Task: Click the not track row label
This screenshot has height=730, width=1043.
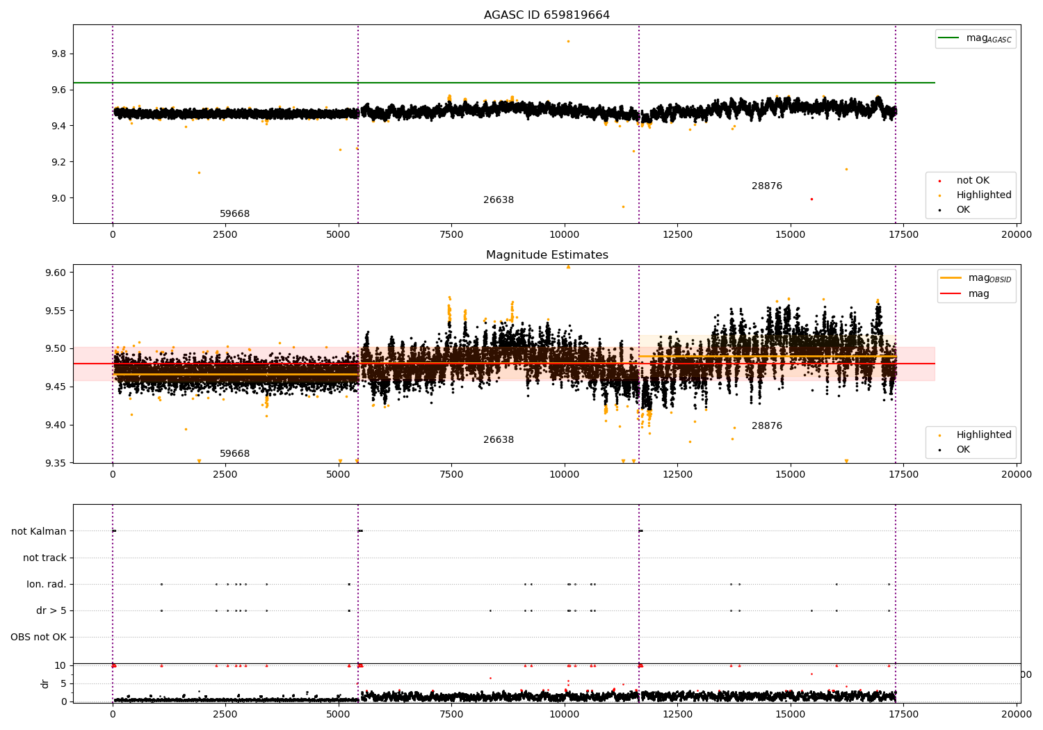Action: pyautogui.click(x=45, y=558)
